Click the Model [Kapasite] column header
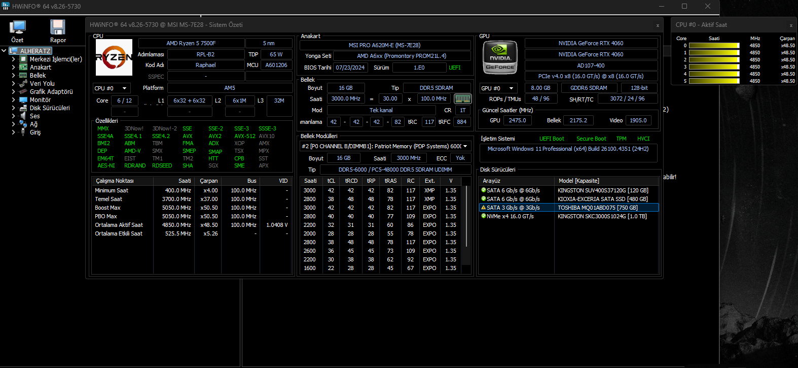Viewport: 798px width, 368px height. [606, 181]
